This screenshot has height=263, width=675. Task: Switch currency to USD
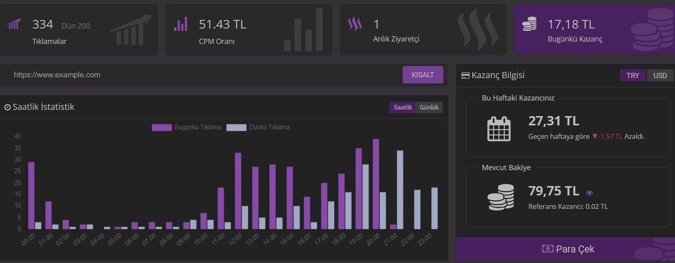pos(660,75)
